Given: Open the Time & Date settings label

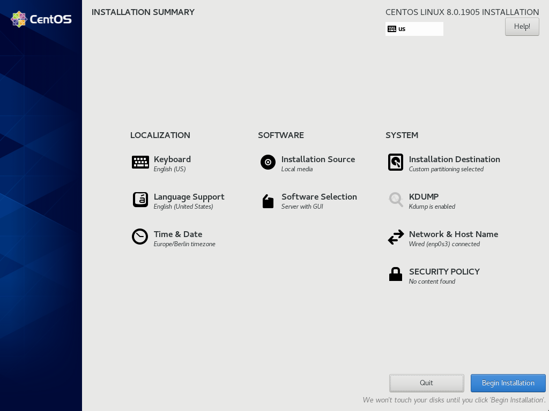Looking at the screenshot, I should point(178,234).
